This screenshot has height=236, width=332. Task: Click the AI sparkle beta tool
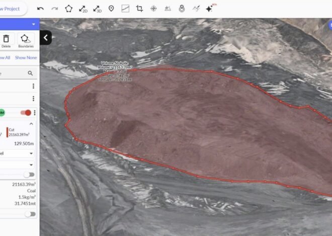(210, 9)
